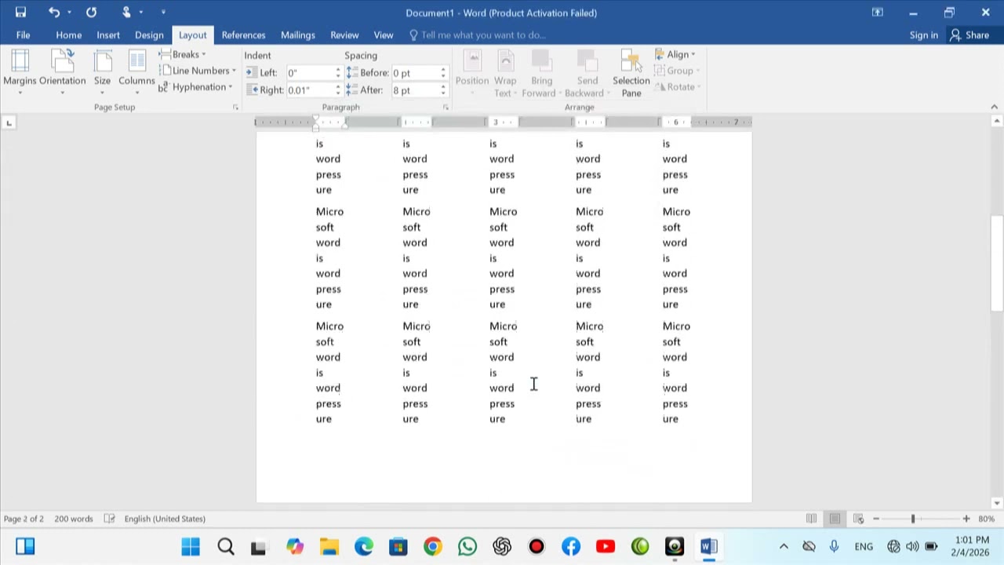The width and height of the screenshot is (1004, 565).
Task: Zoom in with the plus button
Action: pos(966,519)
